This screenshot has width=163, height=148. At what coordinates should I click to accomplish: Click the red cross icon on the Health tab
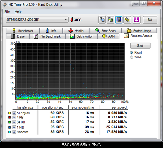[x=71, y=31]
